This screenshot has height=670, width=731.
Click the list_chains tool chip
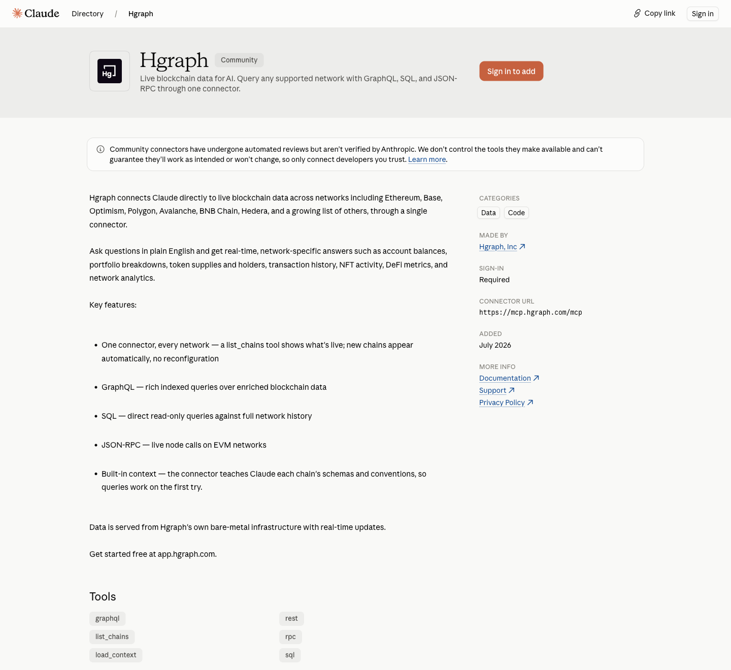click(112, 636)
